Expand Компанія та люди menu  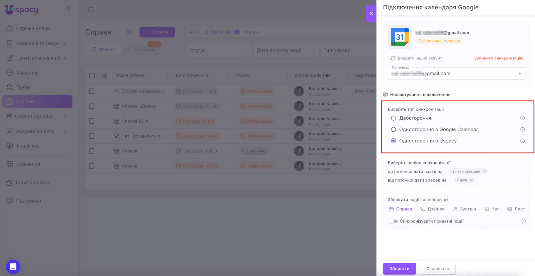[x=65, y=43]
